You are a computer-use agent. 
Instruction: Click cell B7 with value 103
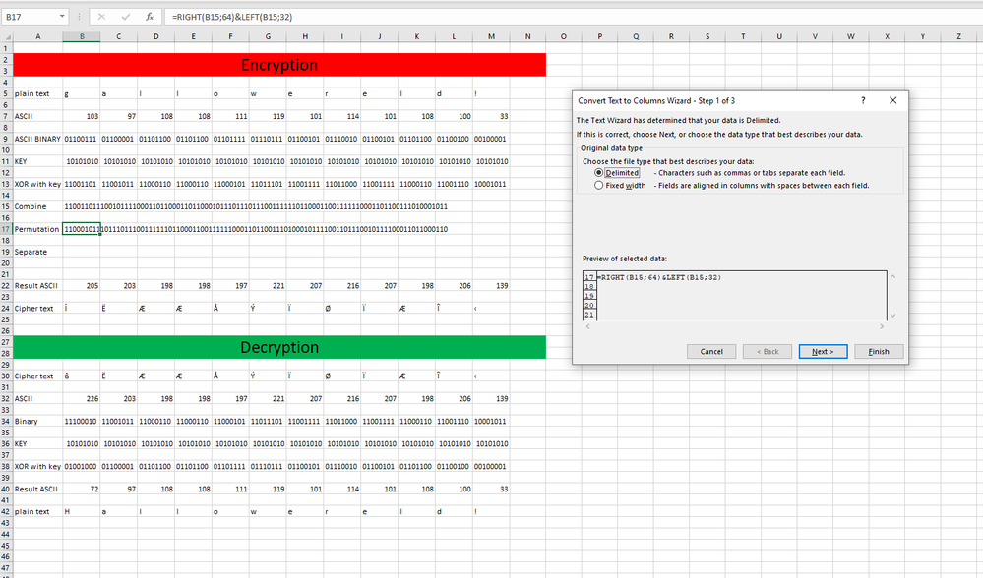coord(82,116)
